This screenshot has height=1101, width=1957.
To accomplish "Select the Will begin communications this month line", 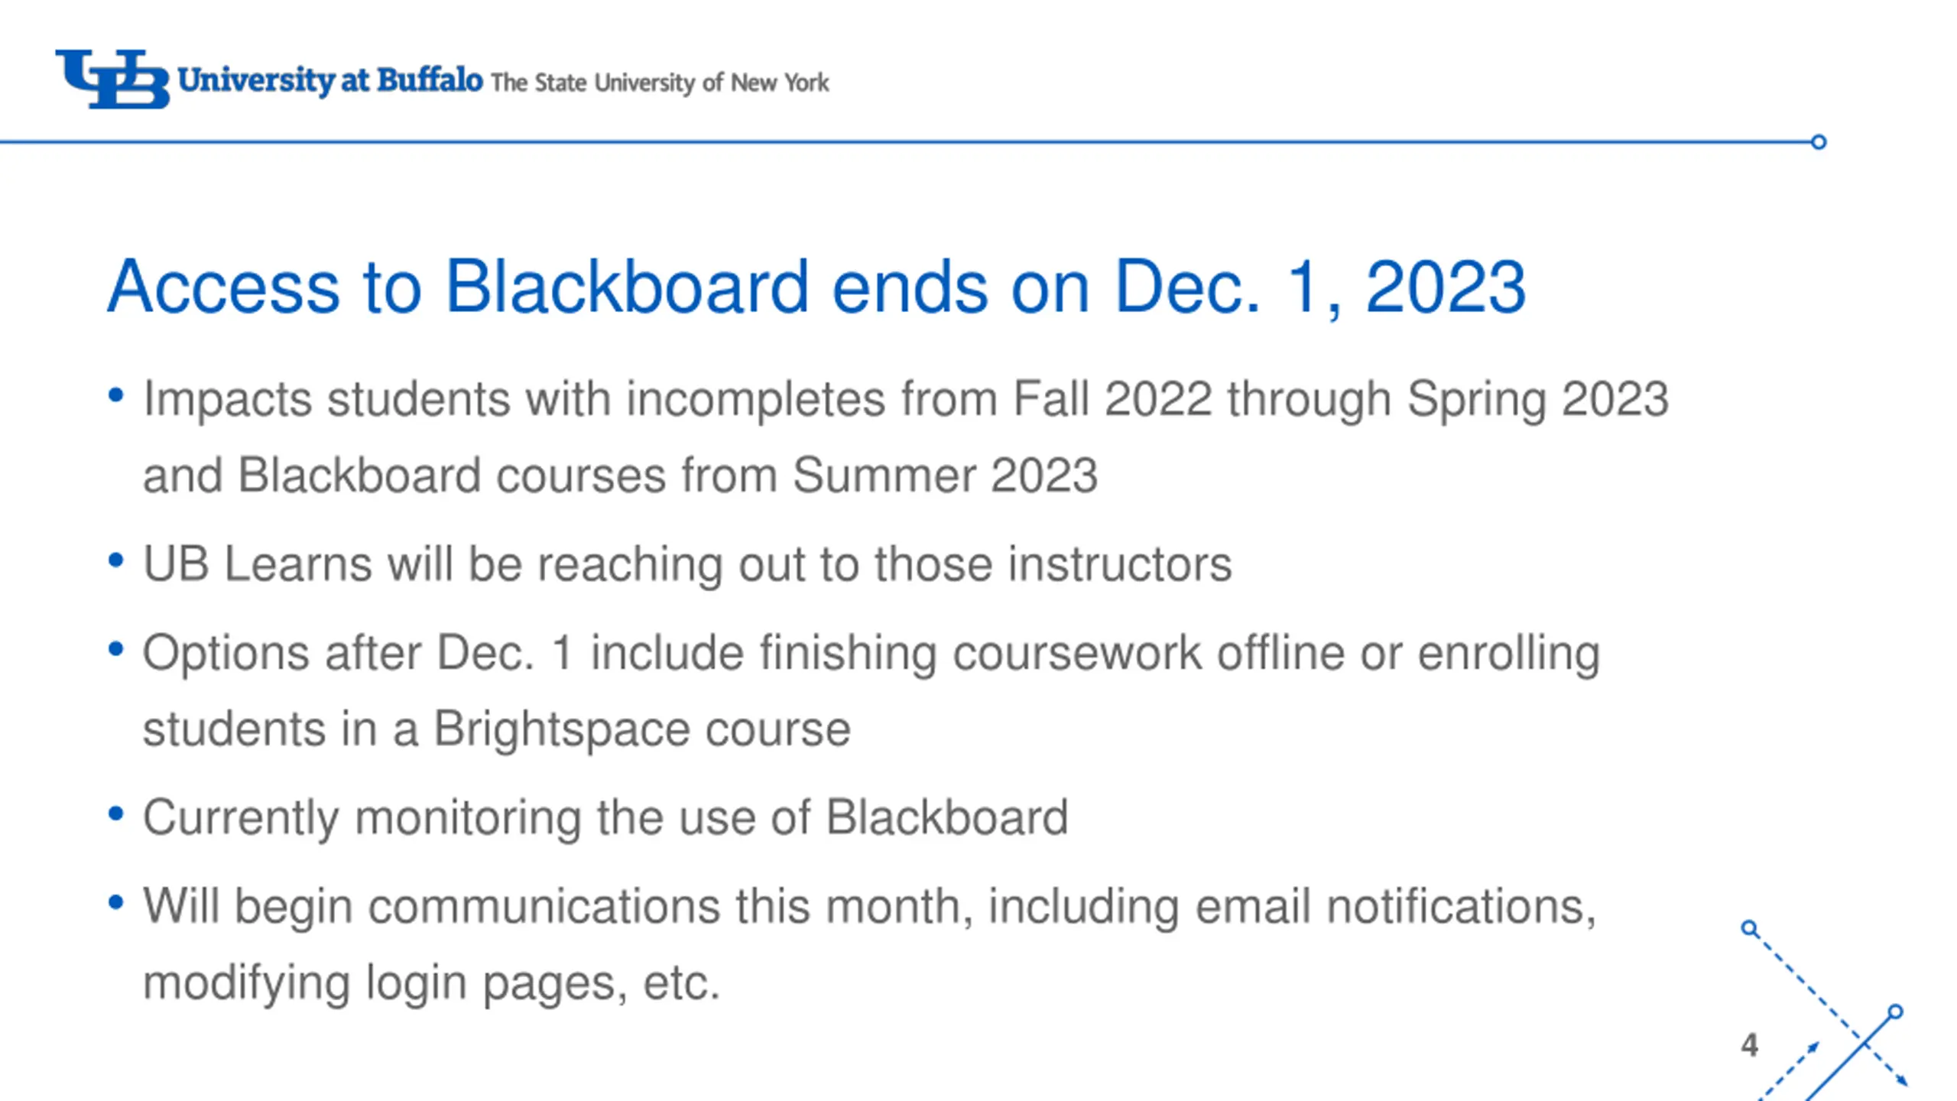I will coord(870,907).
